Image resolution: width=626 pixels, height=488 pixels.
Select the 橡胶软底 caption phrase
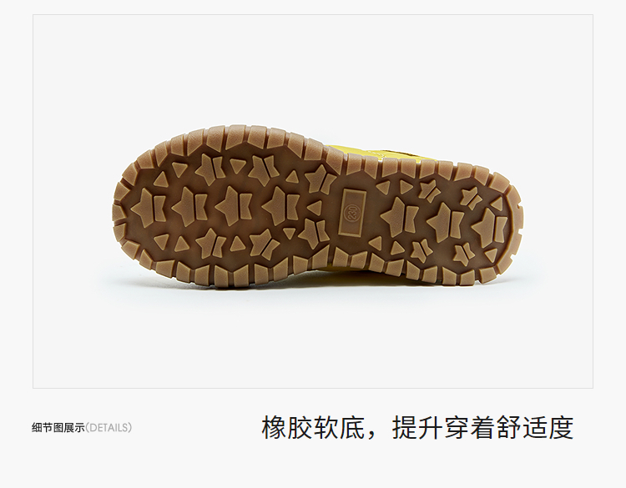click(313, 428)
